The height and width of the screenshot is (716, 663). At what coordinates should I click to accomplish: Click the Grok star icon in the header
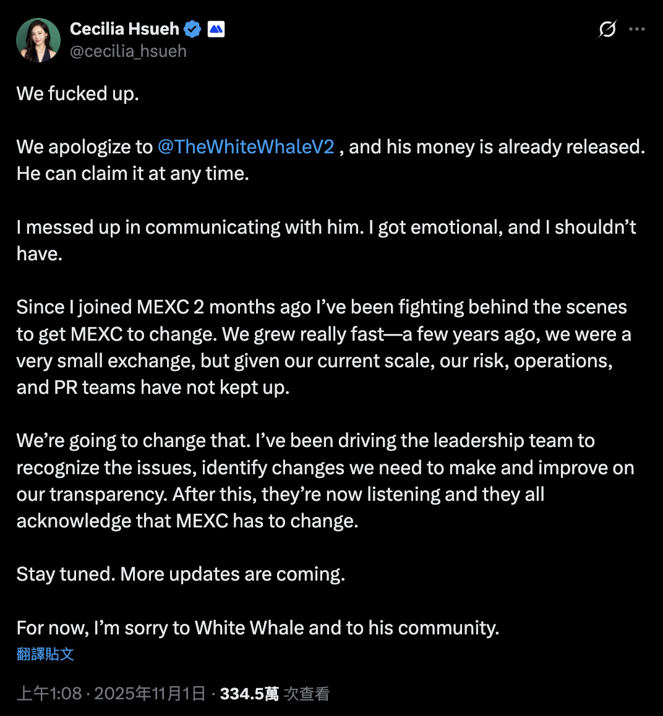tap(607, 29)
